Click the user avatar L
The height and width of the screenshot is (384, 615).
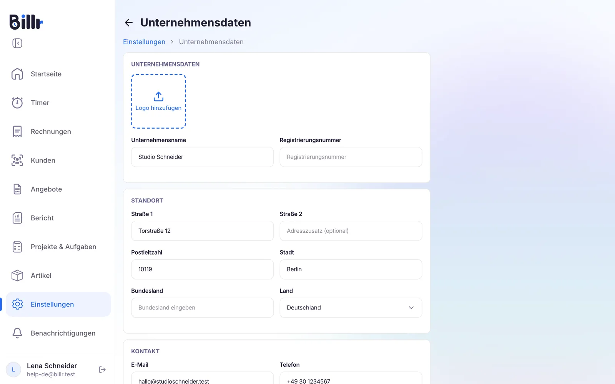click(13, 369)
